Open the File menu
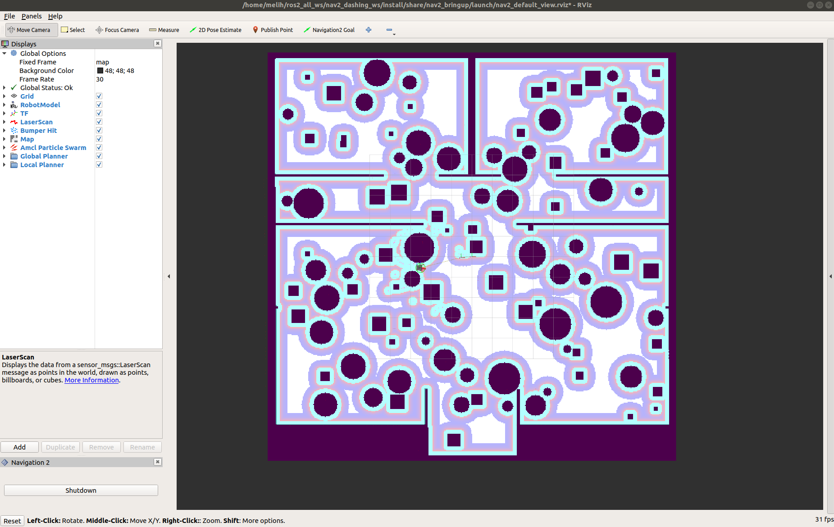Screen dimensions: 834x527 (x=9, y=16)
